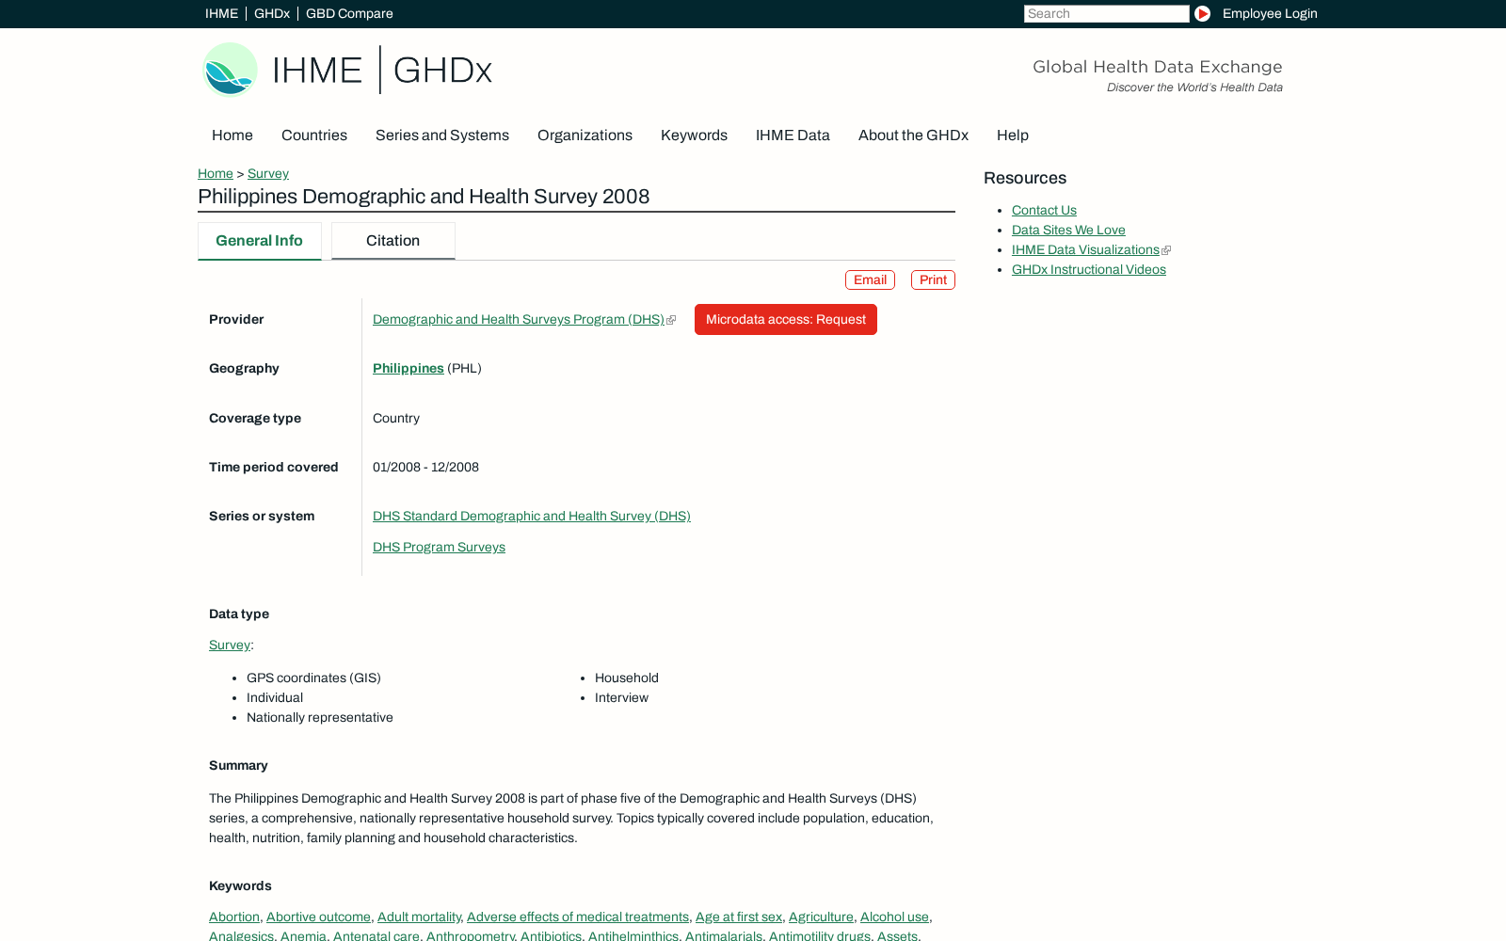
Task: Open Data Sites We Love link
Action: pyautogui.click(x=1068, y=230)
